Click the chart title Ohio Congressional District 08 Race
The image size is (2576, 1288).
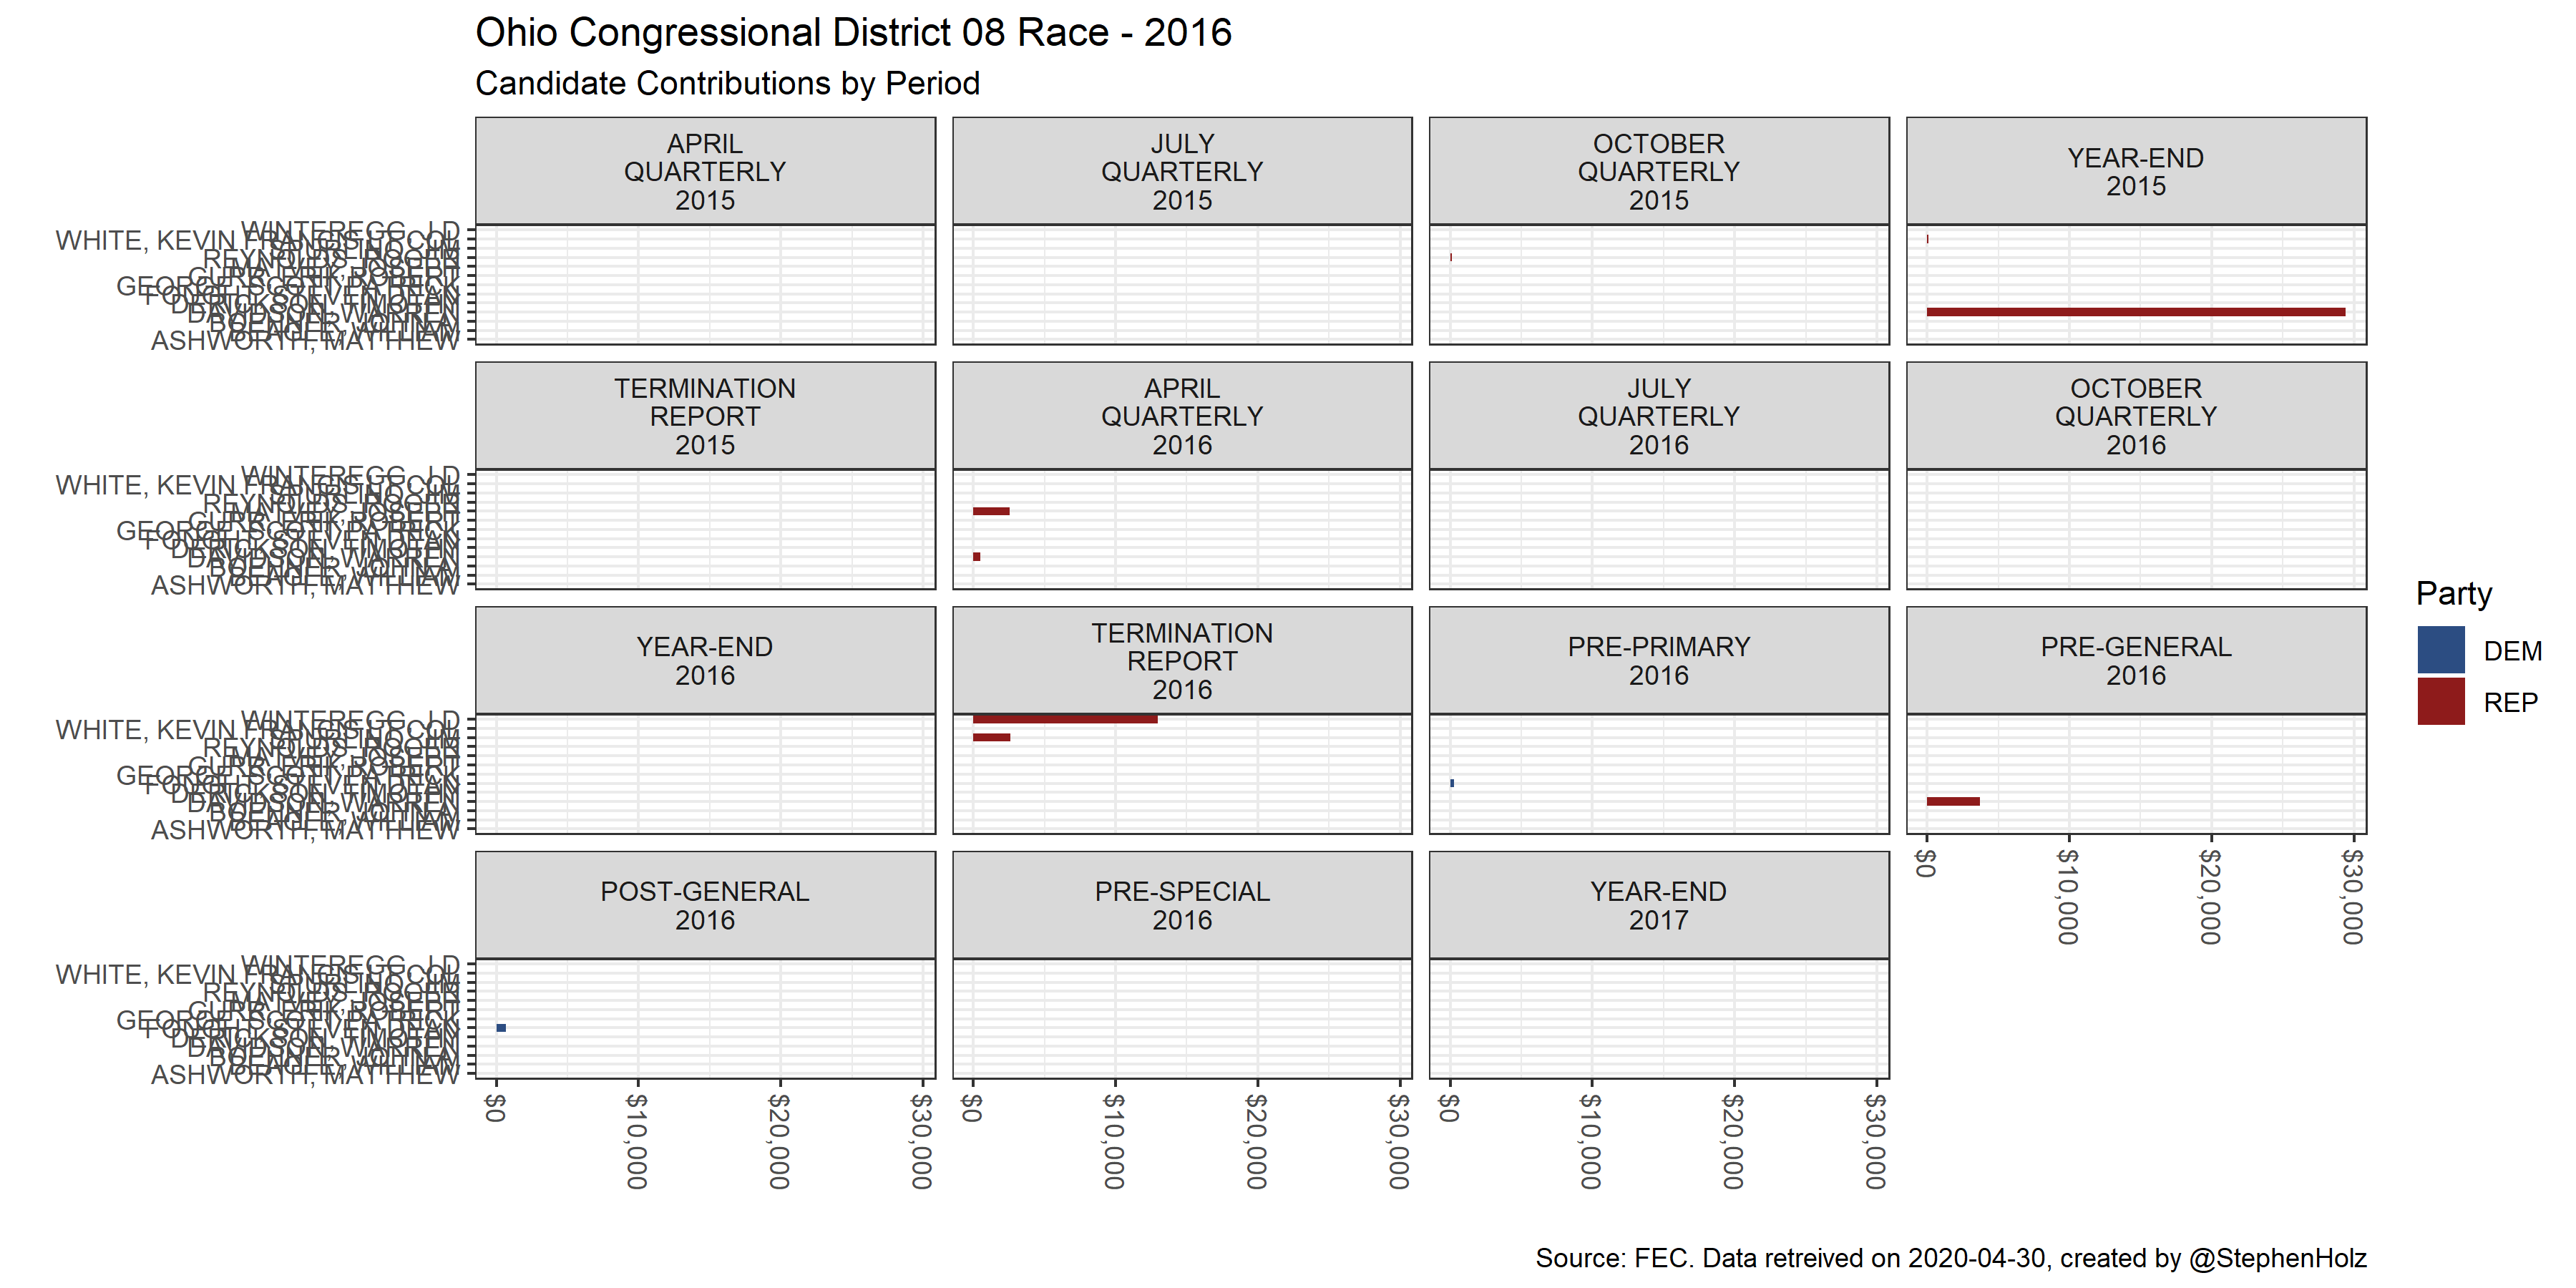tap(852, 33)
